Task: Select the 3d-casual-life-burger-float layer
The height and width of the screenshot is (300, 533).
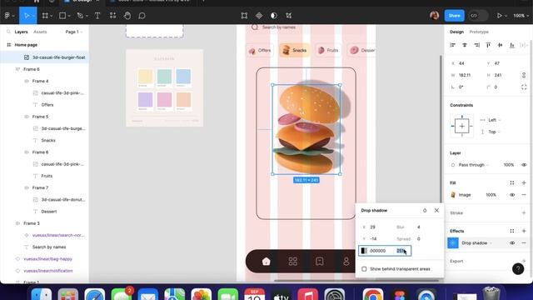Action: click(44, 57)
